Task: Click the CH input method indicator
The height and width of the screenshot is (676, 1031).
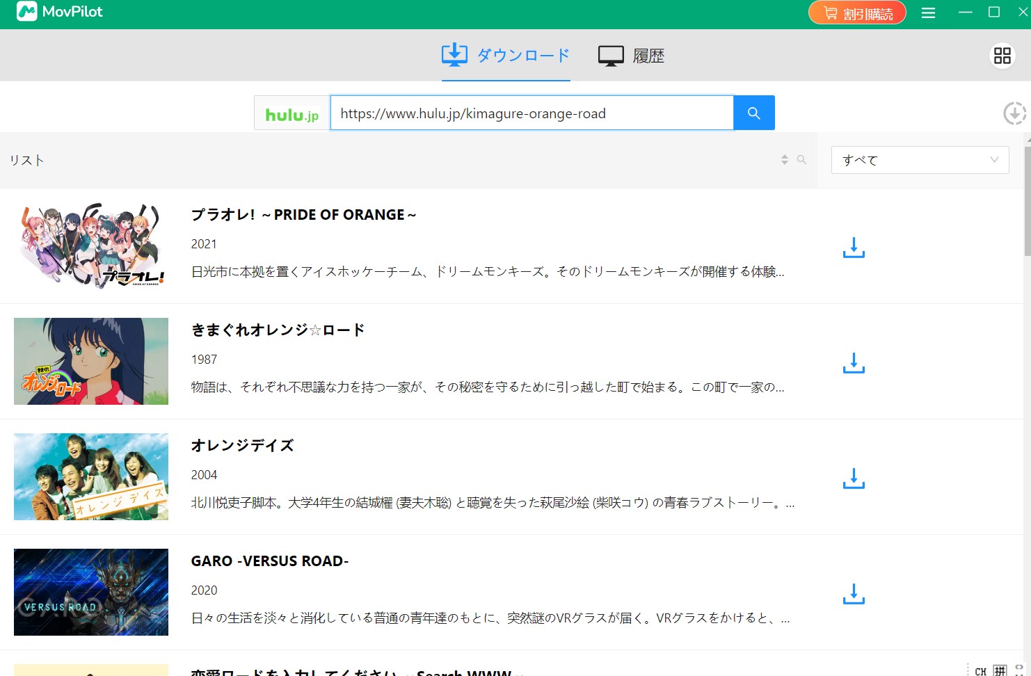Action: [x=980, y=671]
